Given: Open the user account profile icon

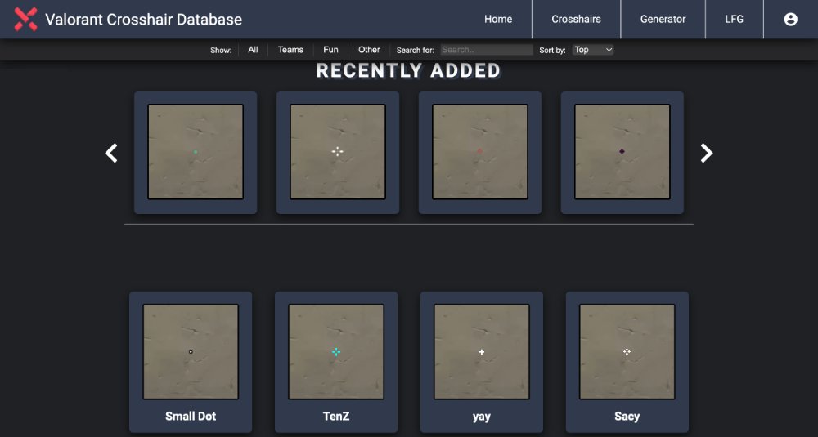Looking at the screenshot, I should [790, 19].
